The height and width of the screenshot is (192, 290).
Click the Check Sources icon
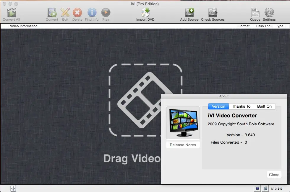pos(213,13)
